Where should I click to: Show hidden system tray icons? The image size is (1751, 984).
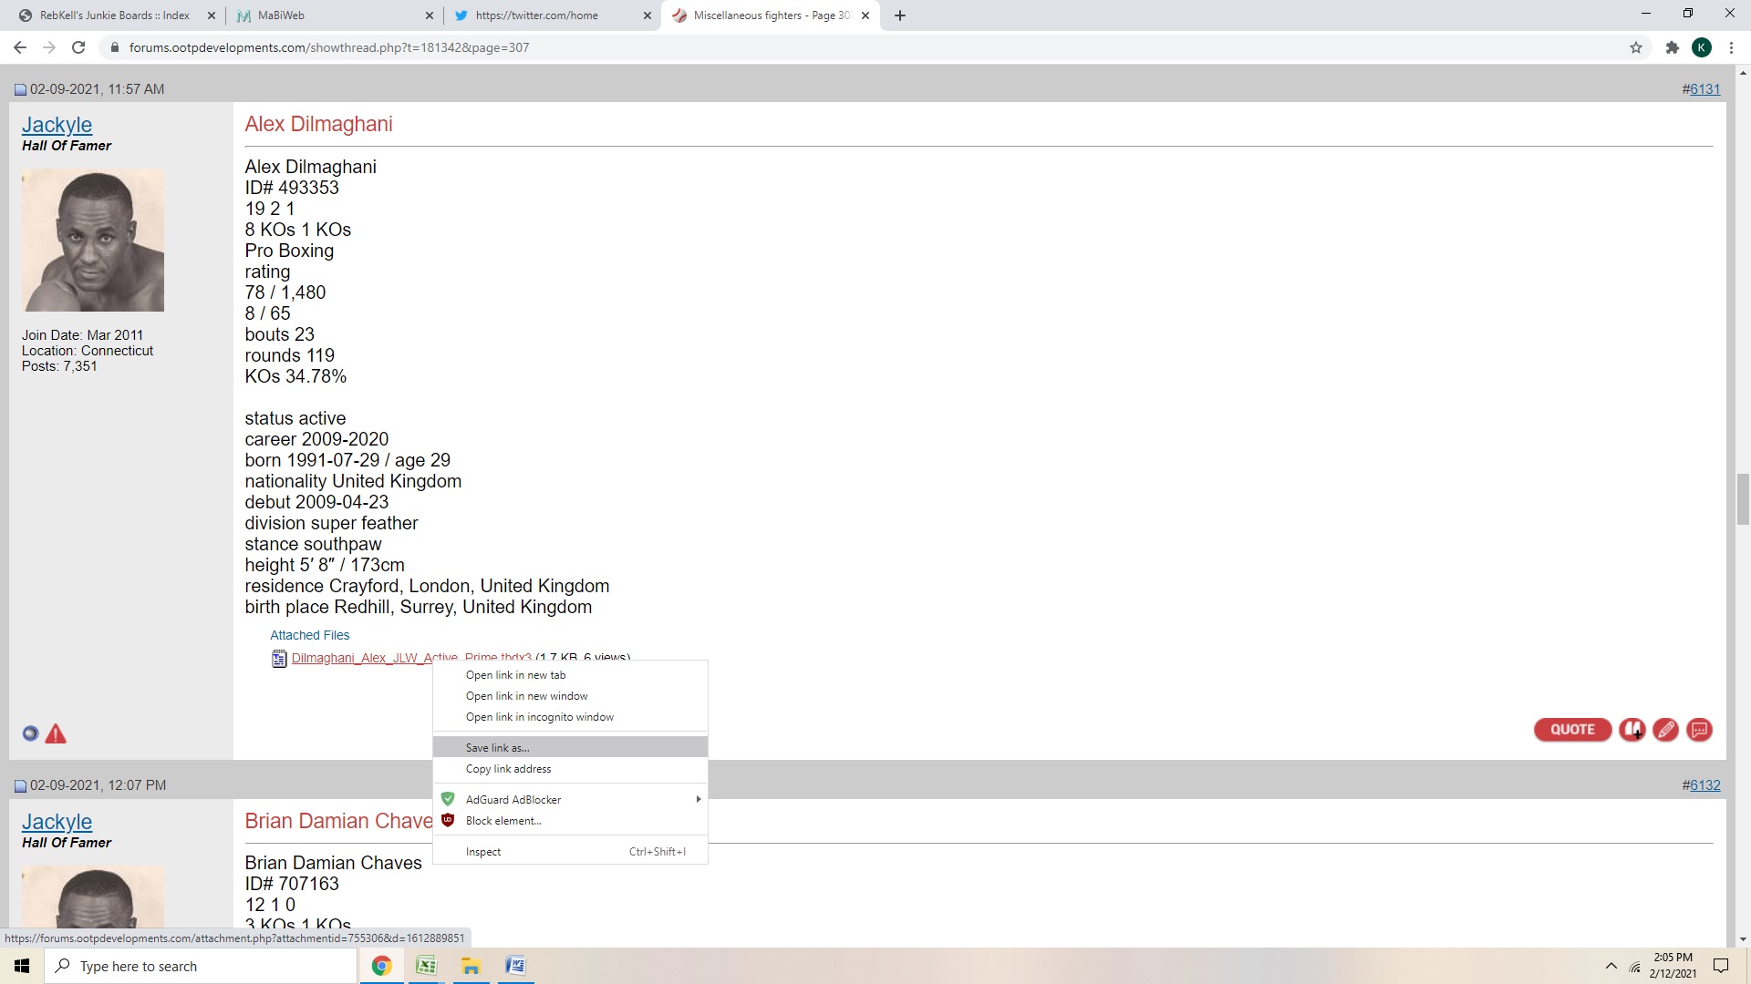pyautogui.click(x=1611, y=966)
